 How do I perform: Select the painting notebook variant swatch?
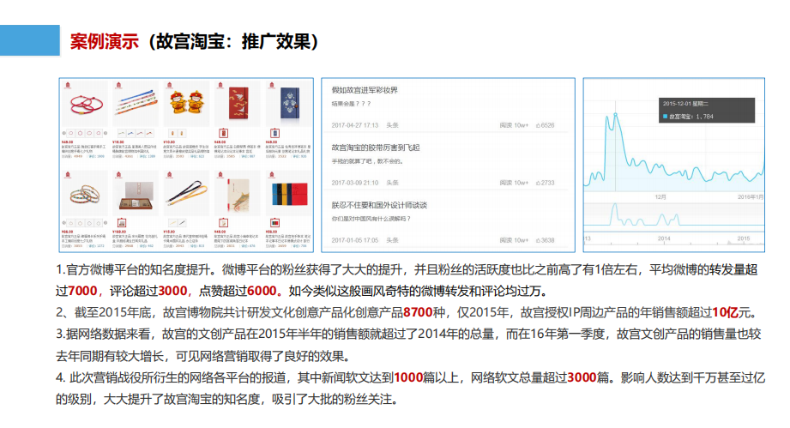pyautogui.click(x=224, y=222)
